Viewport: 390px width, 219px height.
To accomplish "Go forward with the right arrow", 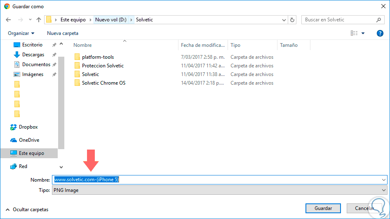I will click(20, 20).
